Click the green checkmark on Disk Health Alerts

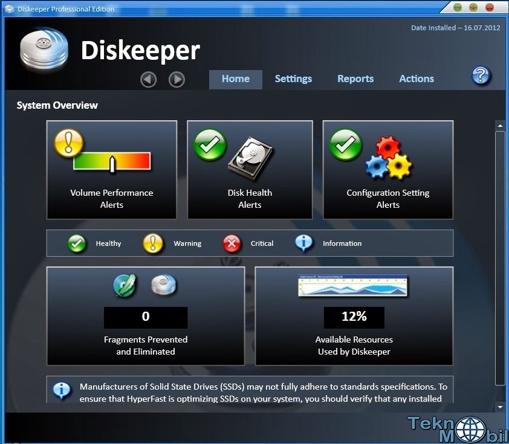[210, 144]
